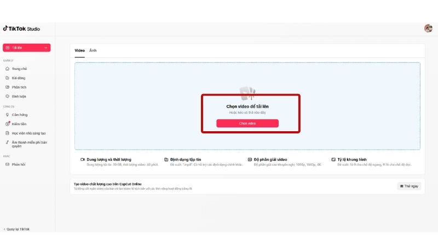Click Tạo video chất lượng cao trên CapCut Online
The height and width of the screenshot is (246, 438).
(x=107, y=184)
